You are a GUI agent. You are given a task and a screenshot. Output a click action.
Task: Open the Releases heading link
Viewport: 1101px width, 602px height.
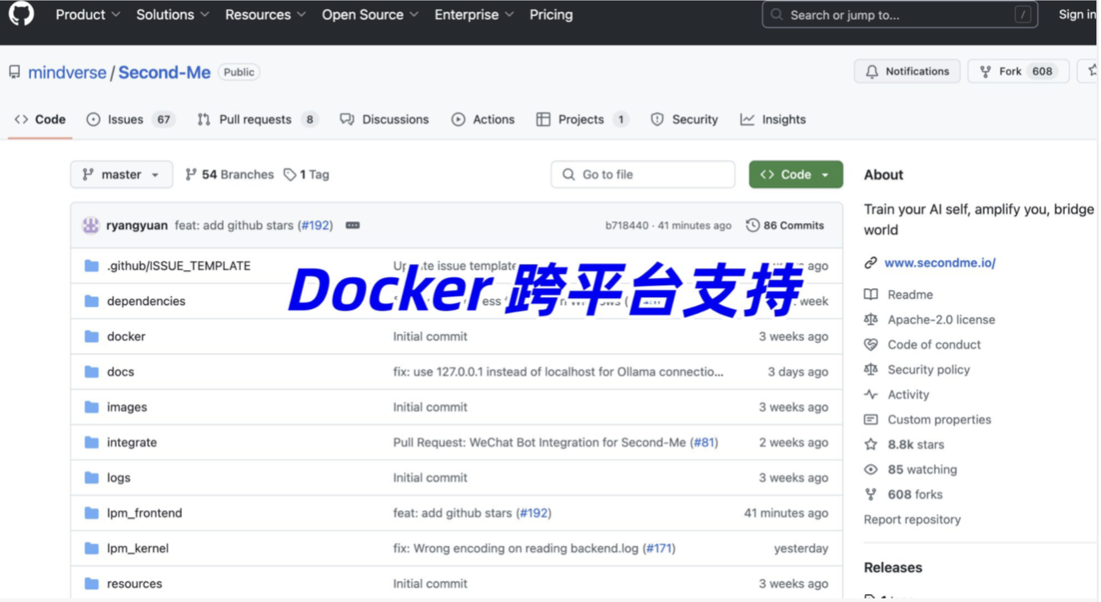[x=893, y=568]
